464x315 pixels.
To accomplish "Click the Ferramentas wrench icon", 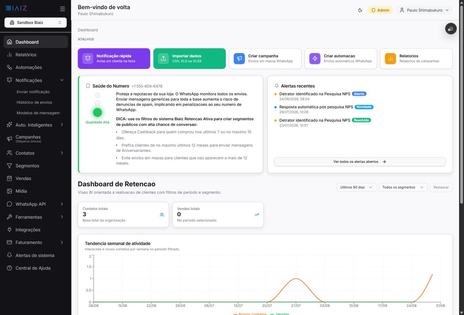I will (9, 217).
